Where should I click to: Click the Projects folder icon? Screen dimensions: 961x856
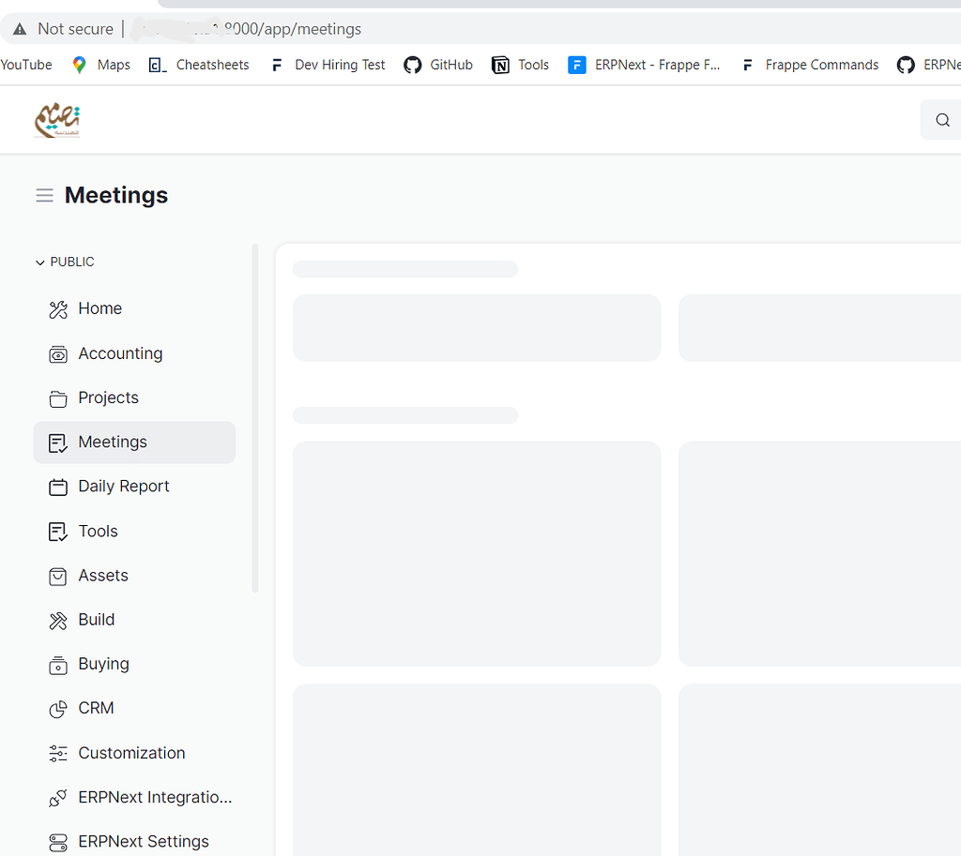click(x=57, y=398)
